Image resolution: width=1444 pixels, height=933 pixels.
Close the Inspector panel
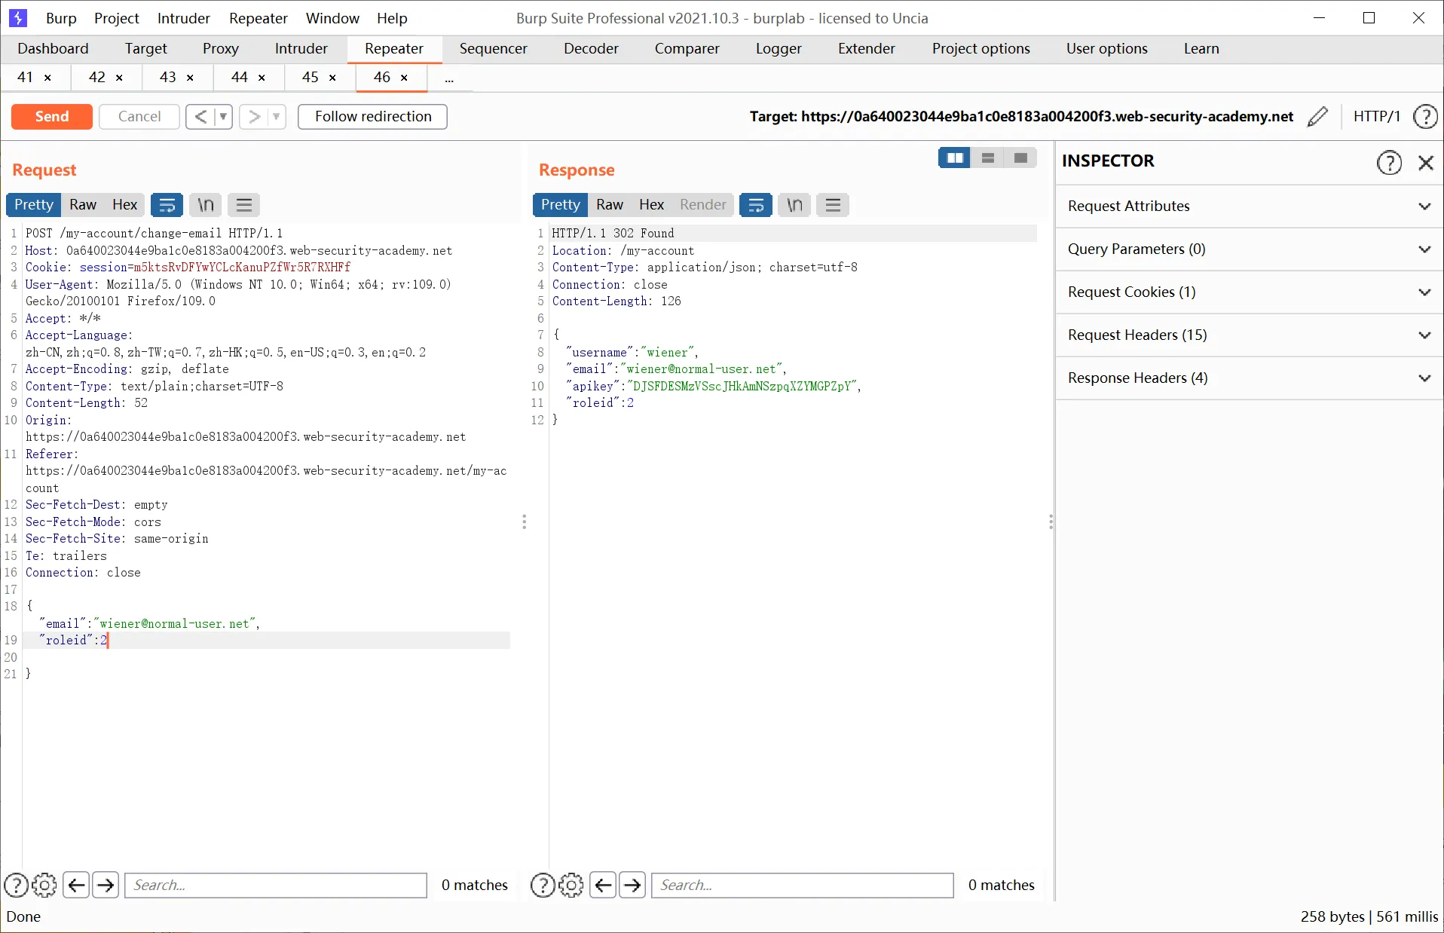point(1425,162)
